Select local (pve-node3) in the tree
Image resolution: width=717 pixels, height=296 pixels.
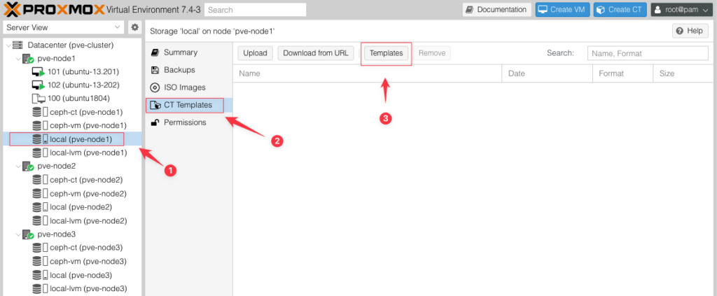coord(72,275)
